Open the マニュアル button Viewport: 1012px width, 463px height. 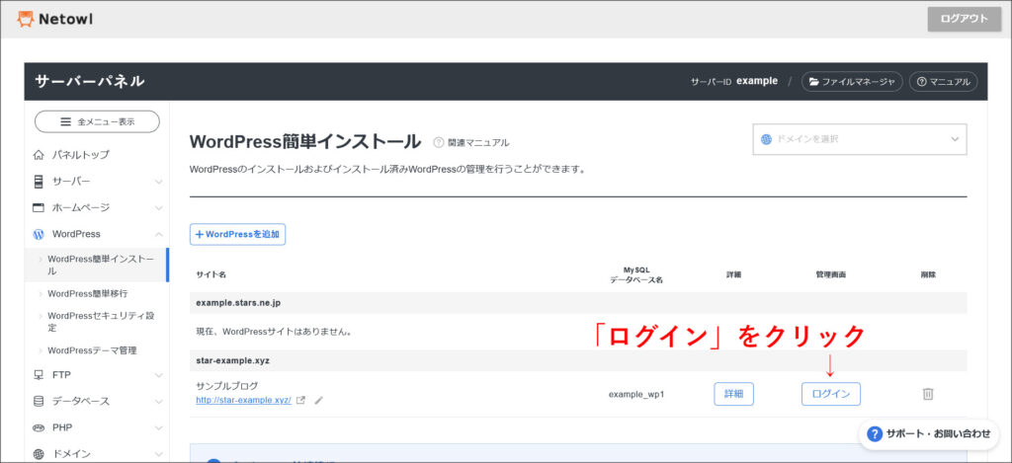pyautogui.click(x=943, y=82)
